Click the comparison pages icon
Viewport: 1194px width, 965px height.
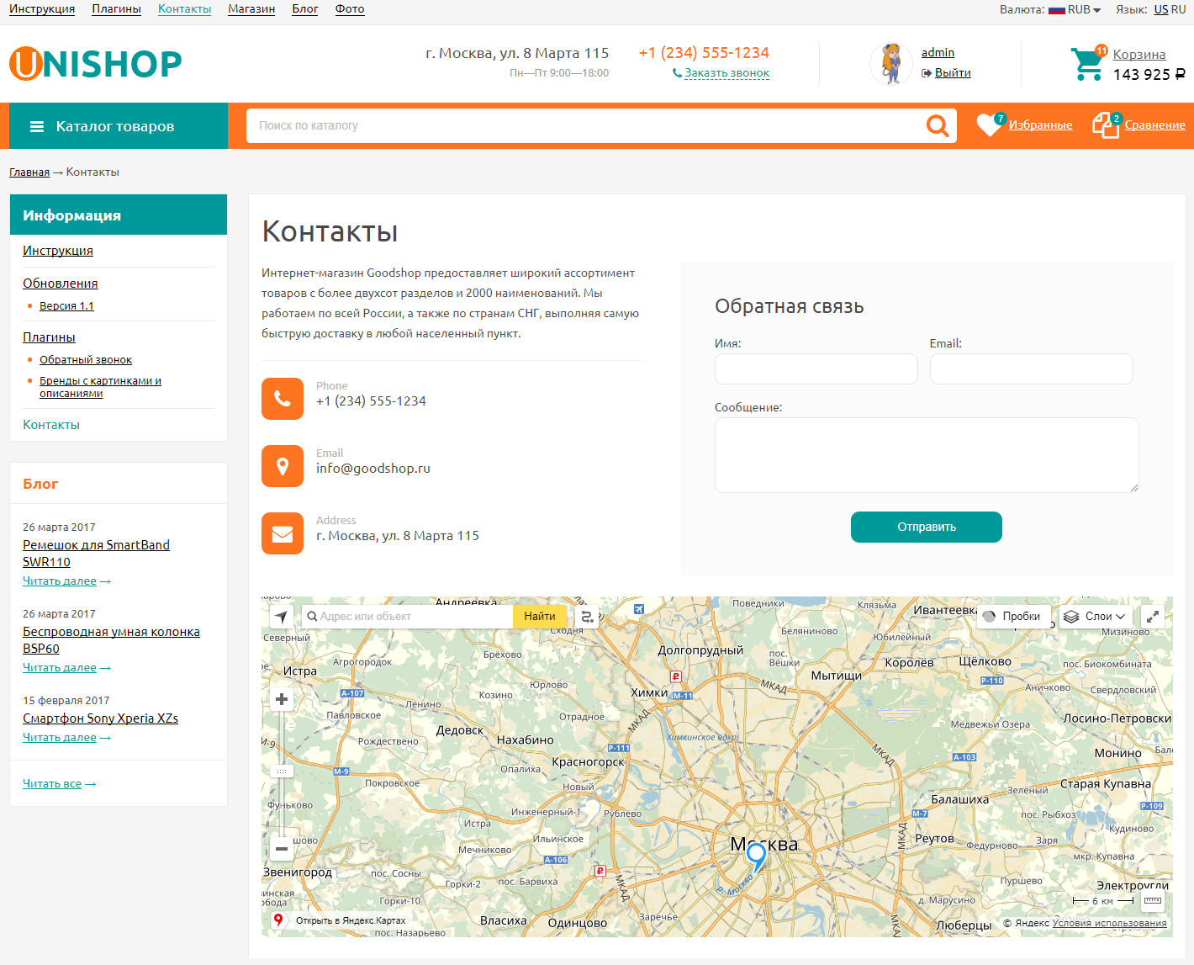tap(1105, 125)
